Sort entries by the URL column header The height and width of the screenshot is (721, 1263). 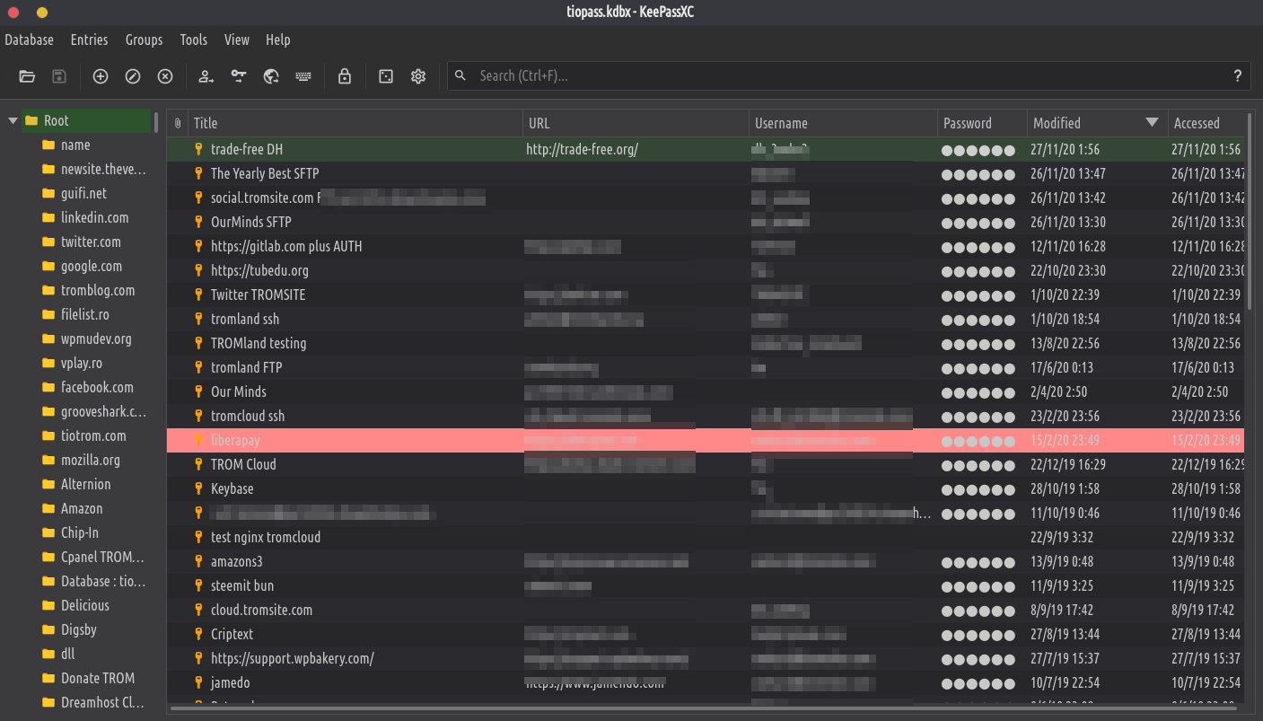click(636, 123)
